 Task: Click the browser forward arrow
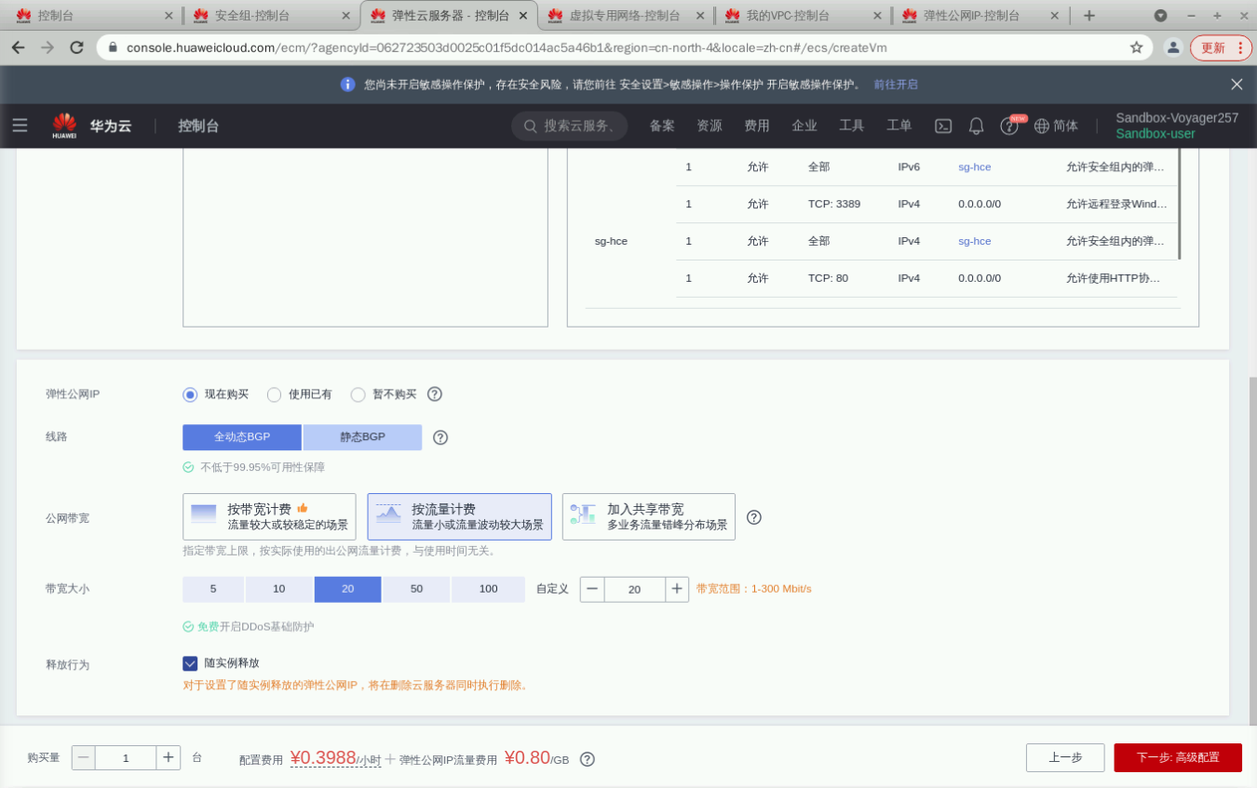pos(47,47)
